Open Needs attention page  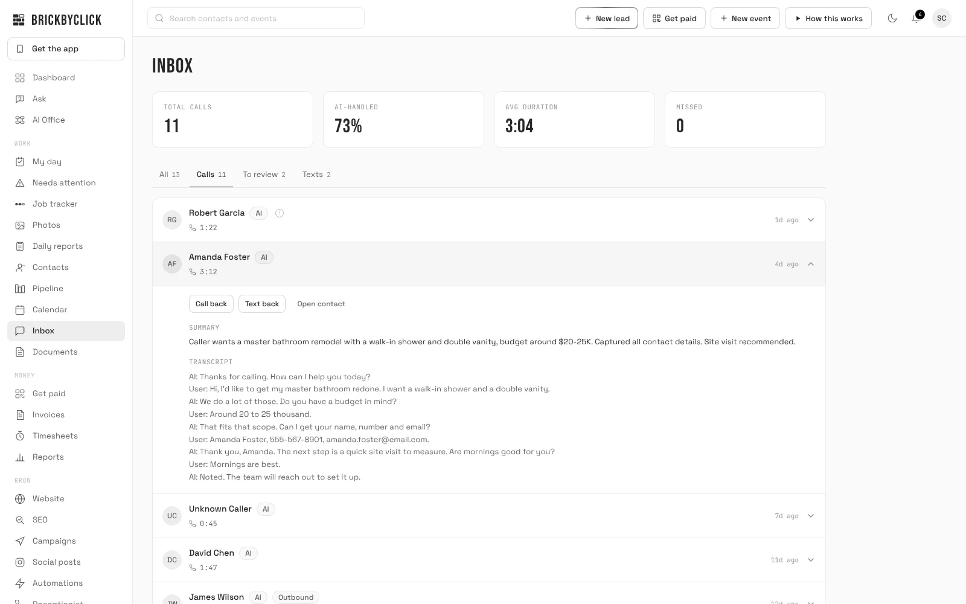(x=66, y=183)
